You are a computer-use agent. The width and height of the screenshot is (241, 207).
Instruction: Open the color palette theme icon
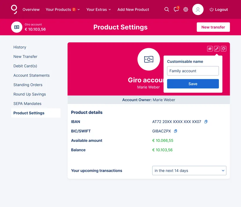point(223,49)
